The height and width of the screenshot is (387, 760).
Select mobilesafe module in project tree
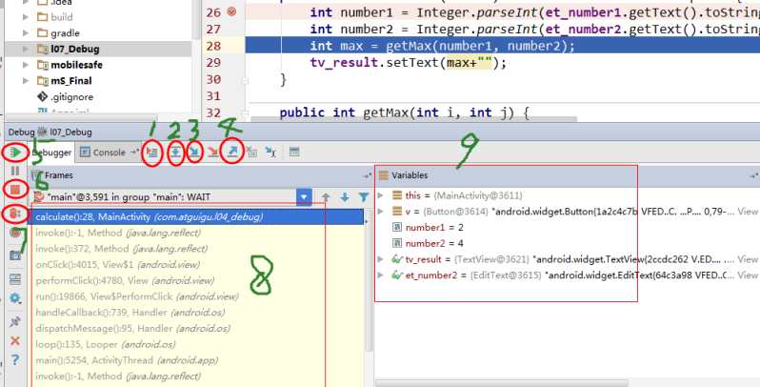click(70, 65)
